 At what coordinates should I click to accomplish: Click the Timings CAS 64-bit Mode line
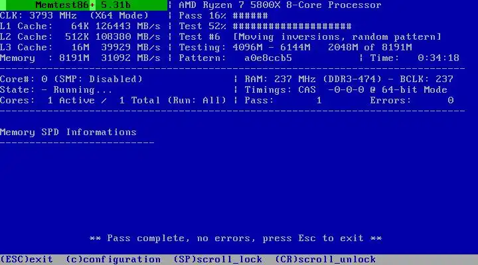(346, 89)
